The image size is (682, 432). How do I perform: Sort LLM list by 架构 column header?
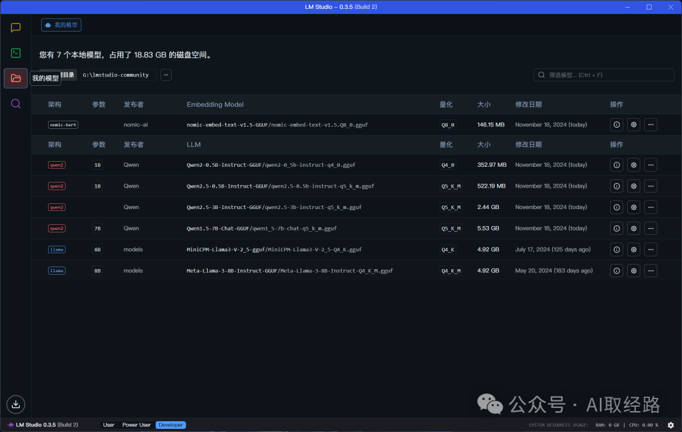54,145
